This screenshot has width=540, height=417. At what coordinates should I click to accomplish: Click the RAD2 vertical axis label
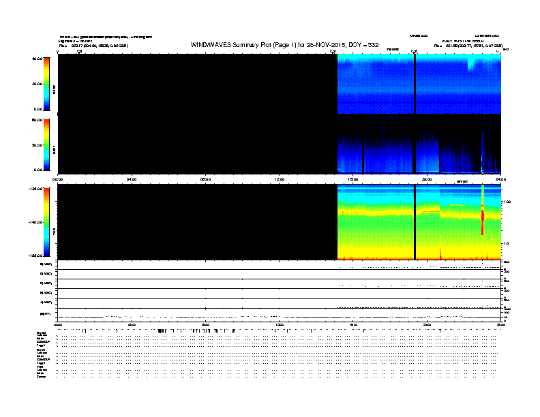(x=54, y=90)
